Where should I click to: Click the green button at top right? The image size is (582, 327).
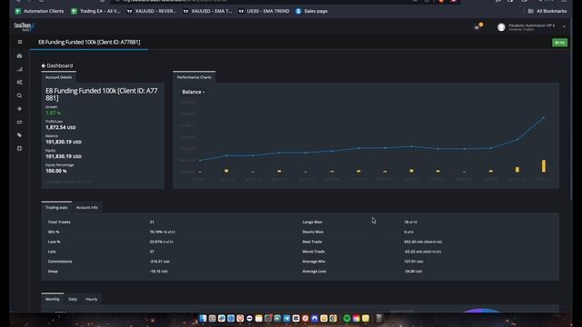coord(560,43)
